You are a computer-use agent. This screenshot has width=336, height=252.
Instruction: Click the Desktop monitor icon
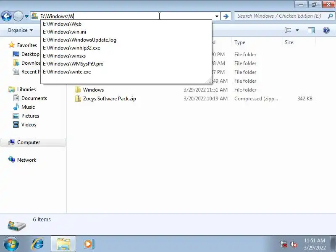click(x=16, y=54)
